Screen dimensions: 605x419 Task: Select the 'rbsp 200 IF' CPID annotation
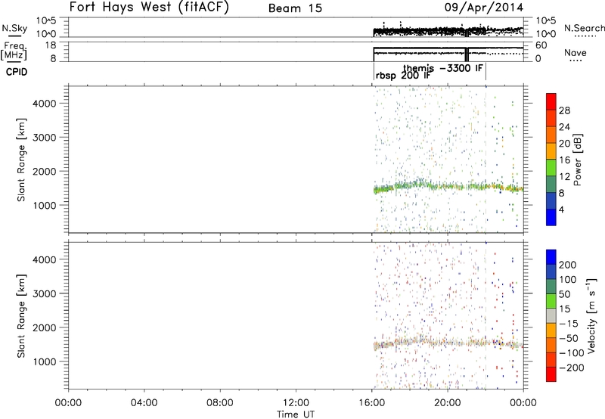pyautogui.click(x=403, y=76)
